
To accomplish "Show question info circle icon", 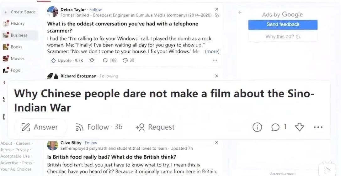I will click(257, 127).
